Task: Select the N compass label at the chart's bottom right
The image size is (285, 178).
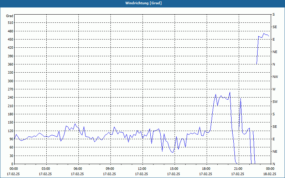Action: point(274,164)
